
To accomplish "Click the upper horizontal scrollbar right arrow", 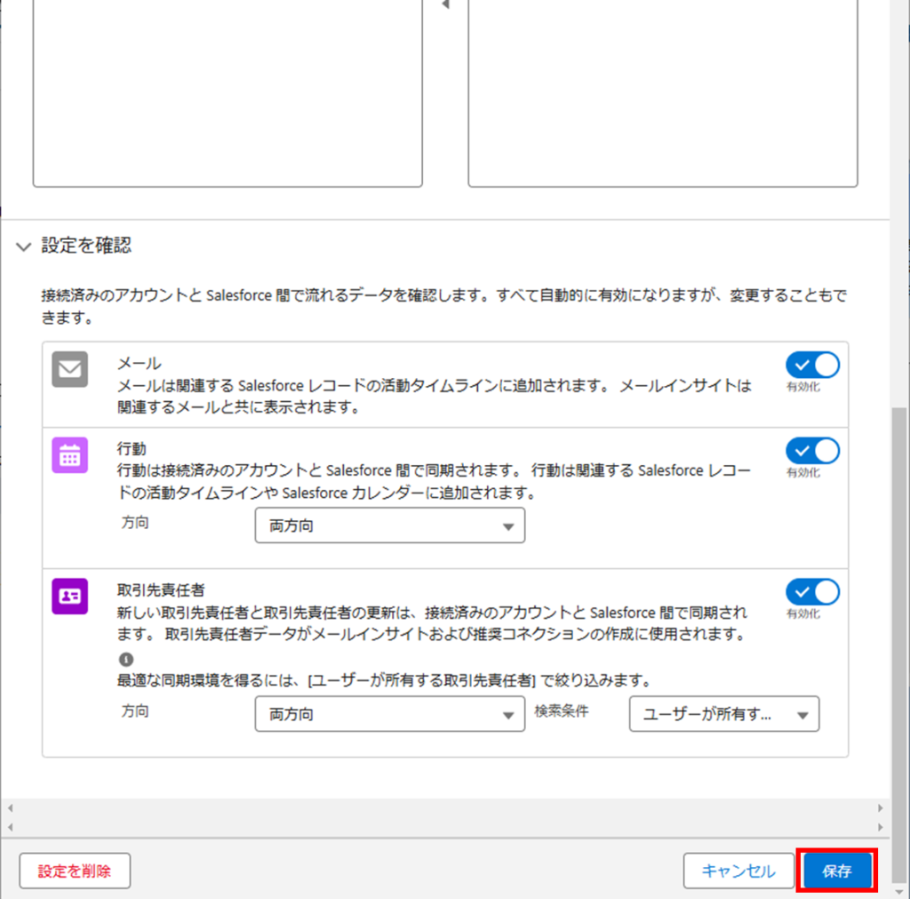I will (881, 807).
